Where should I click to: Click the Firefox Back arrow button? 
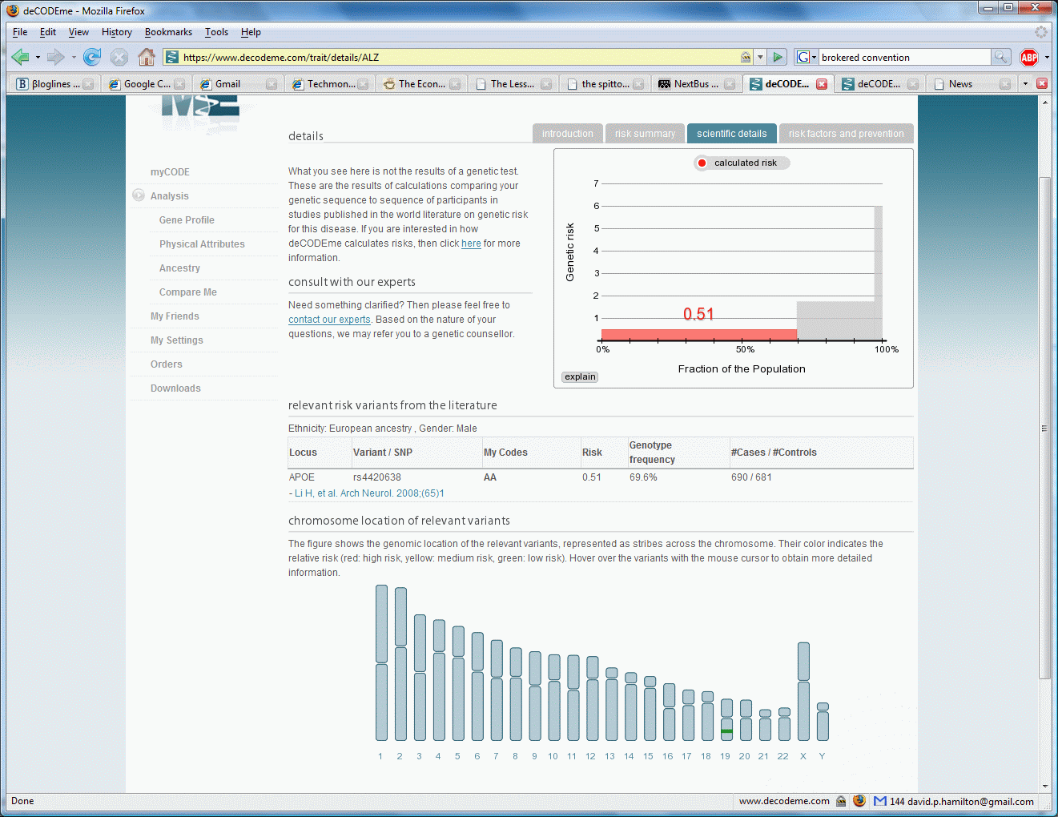coord(21,57)
